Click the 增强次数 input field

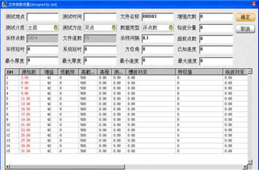click(x=216, y=17)
